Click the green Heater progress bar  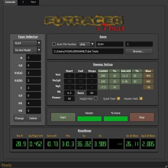tap(89, 119)
